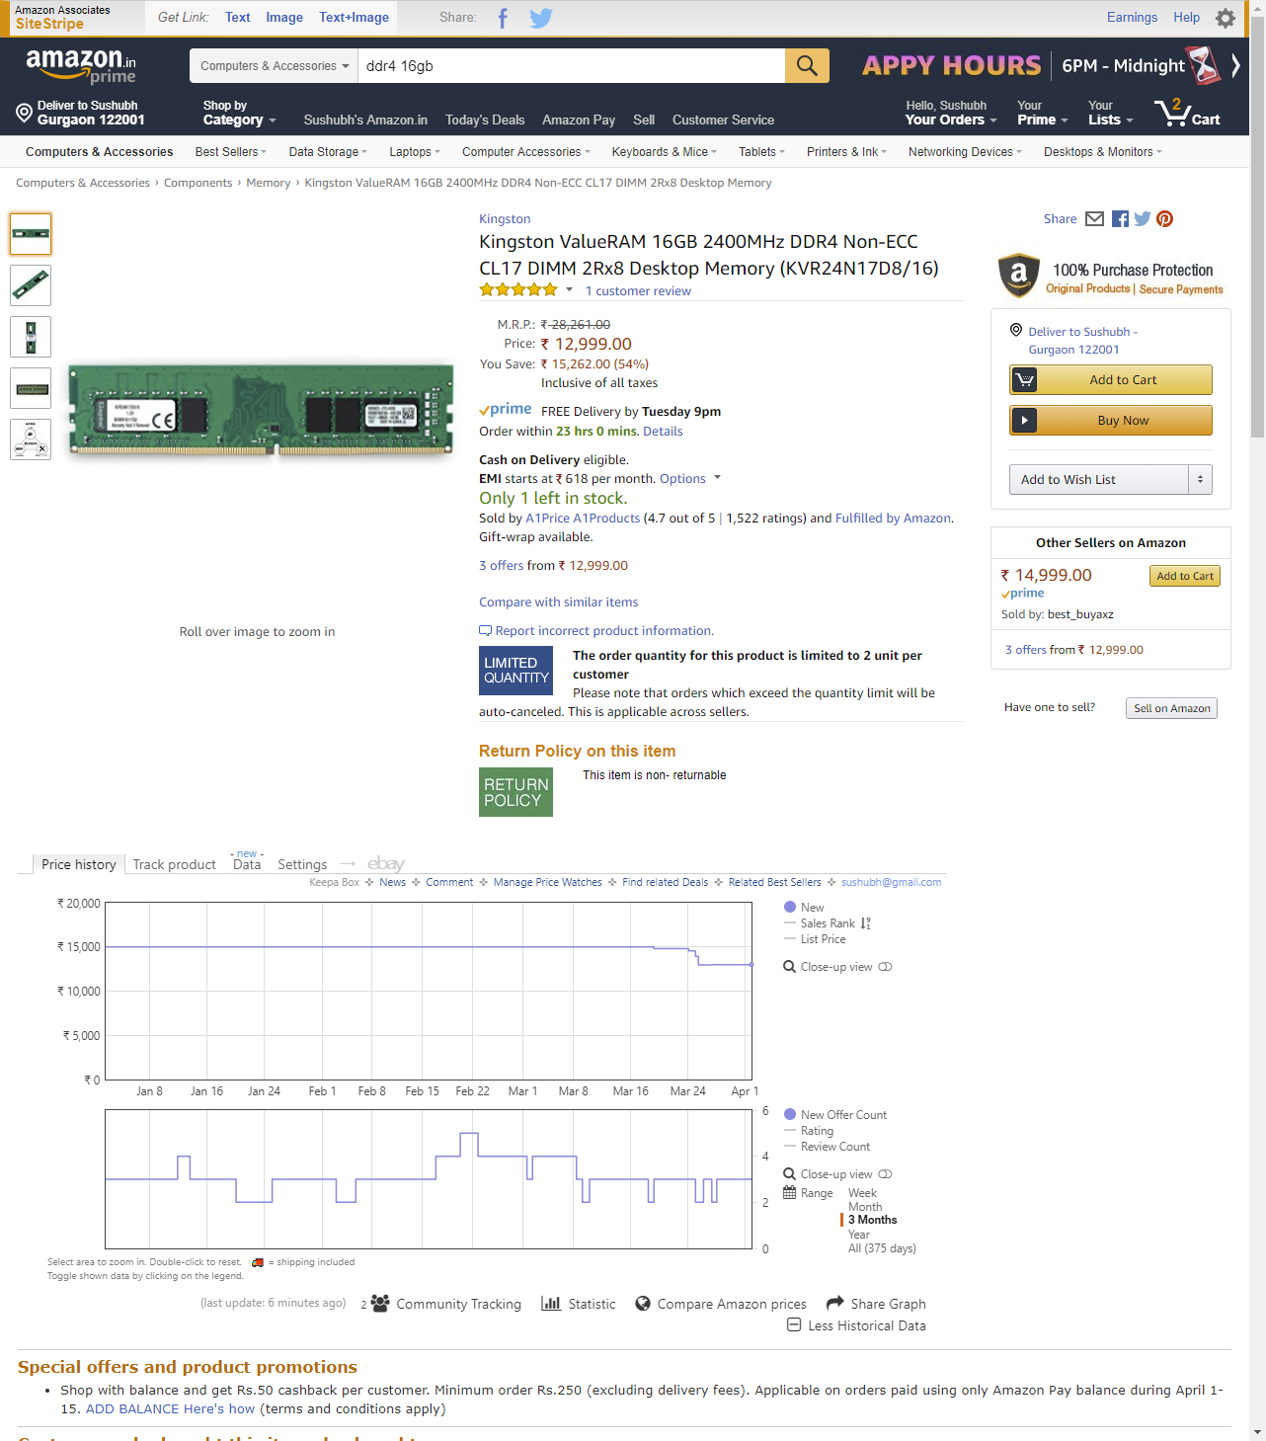The height and width of the screenshot is (1441, 1266).
Task: Advance the Appy Hours banner arrow
Action: click(1235, 66)
